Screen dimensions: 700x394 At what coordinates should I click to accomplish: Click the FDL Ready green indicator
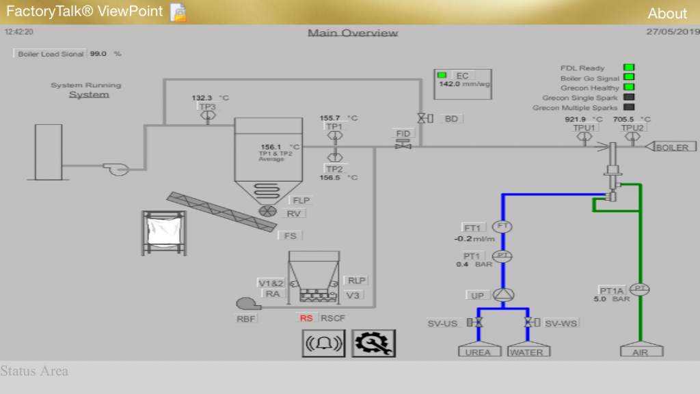[x=629, y=68]
